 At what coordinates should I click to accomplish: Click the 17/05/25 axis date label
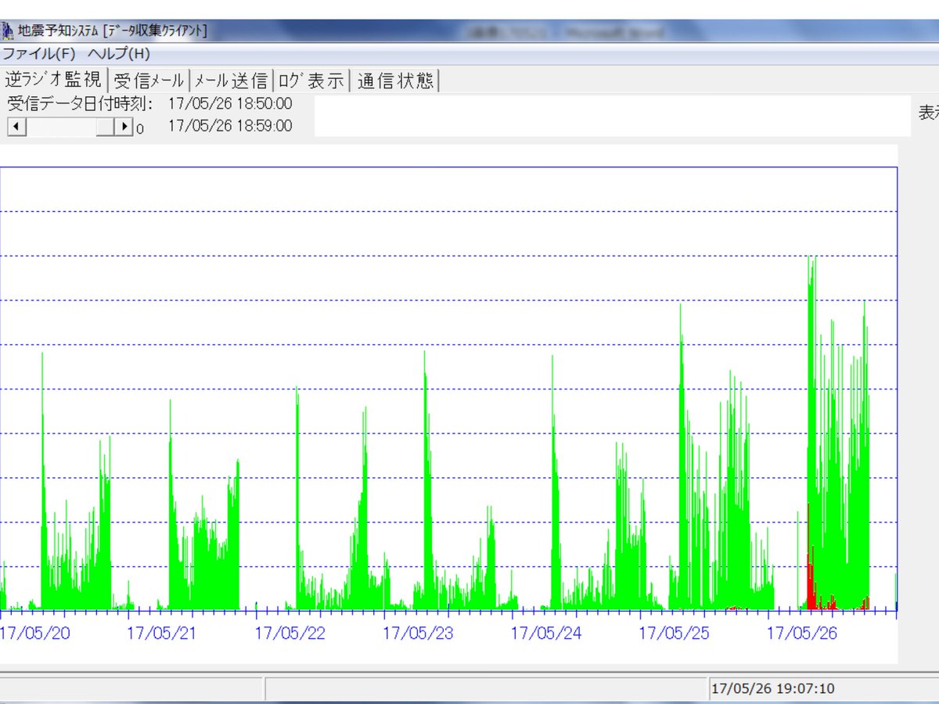click(x=675, y=633)
